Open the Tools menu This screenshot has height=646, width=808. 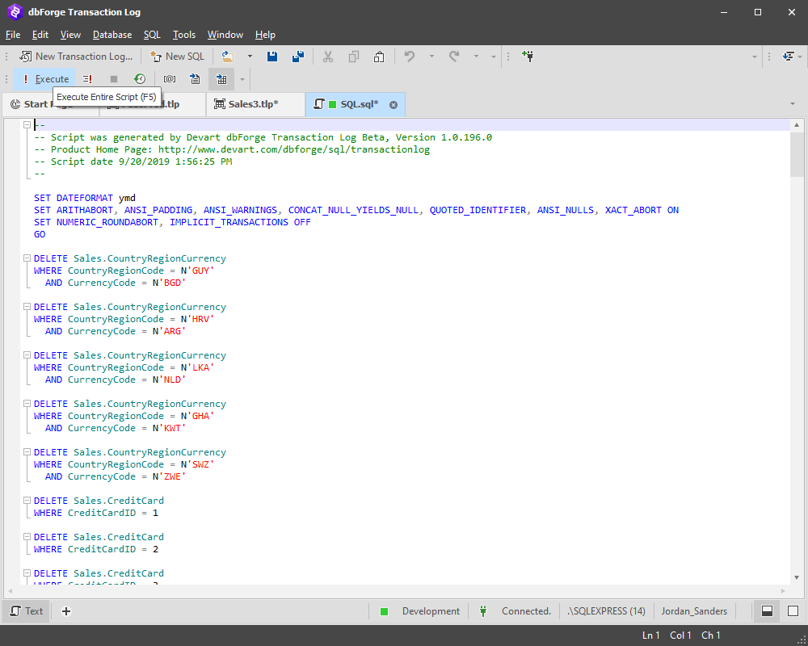[184, 35]
